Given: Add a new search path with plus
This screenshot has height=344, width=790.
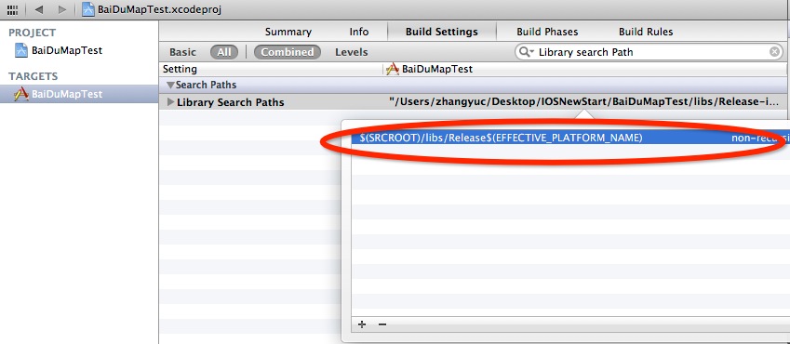Looking at the screenshot, I should (361, 324).
